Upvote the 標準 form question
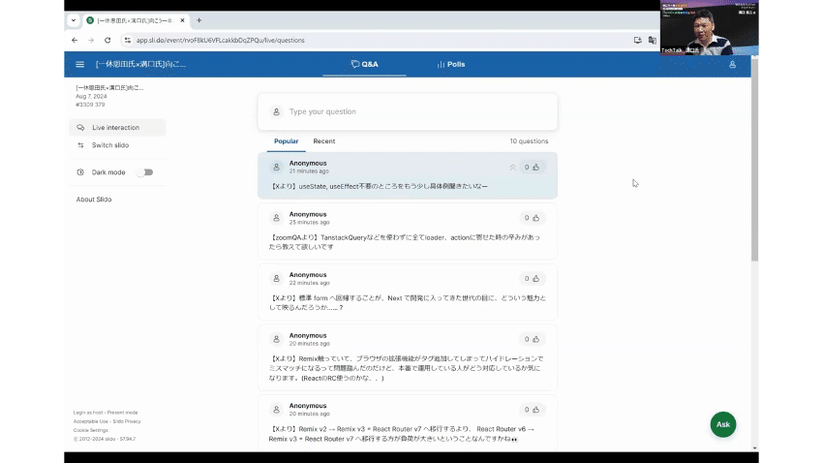 [533, 279]
